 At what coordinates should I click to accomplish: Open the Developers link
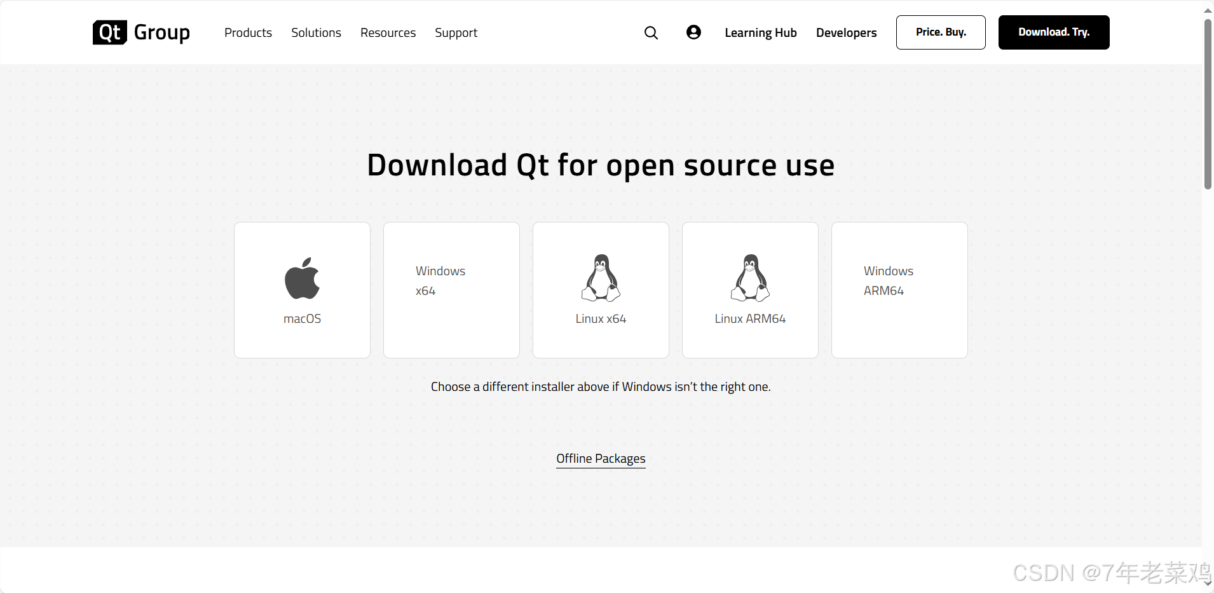(846, 32)
